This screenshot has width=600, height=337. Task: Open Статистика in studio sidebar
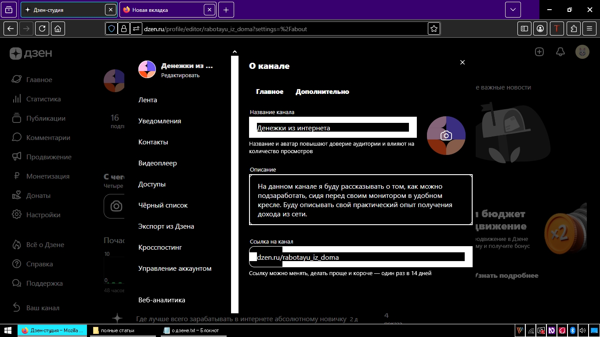pyautogui.click(x=36, y=99)
